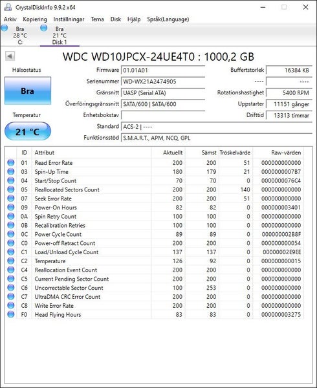The width and height of the screenshot is (317, 388).
Task: Click the Tröskelvärde column header
Action: 235,153
